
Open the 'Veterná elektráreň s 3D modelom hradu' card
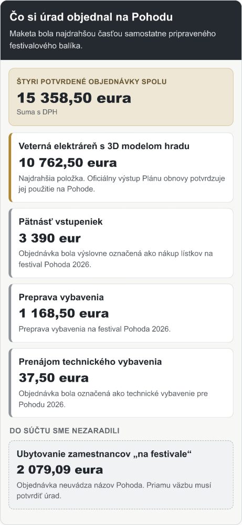point(121,167)
